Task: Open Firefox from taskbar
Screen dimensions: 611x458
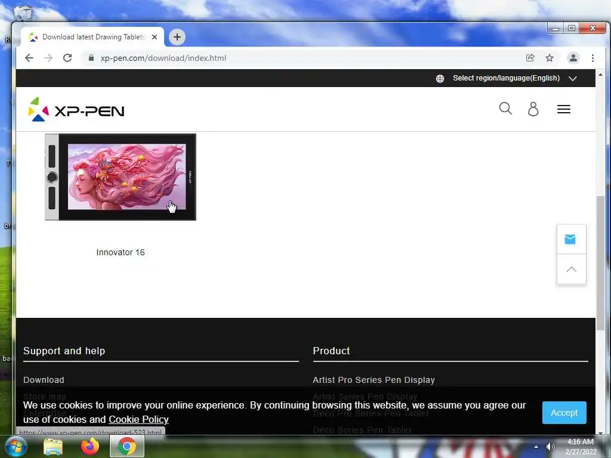Action: pyautogui.click(x=90, y=446)
